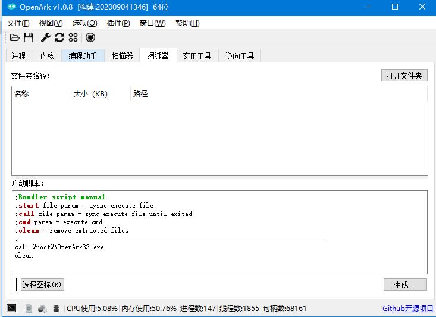Viewport: 436px width, 317px height.
Task: Click the 内存使用:50.76% status entry
Action: point(149,309)
